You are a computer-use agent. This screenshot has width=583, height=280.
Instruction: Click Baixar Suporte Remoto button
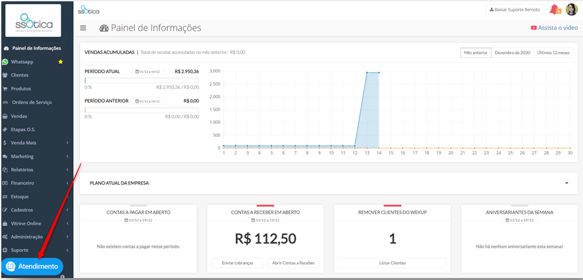tap(514, 10)
